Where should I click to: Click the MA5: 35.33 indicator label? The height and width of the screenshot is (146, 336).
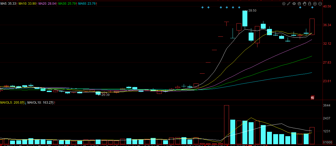point(9,4)
